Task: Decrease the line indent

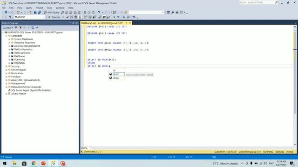Action: [124, 17]
